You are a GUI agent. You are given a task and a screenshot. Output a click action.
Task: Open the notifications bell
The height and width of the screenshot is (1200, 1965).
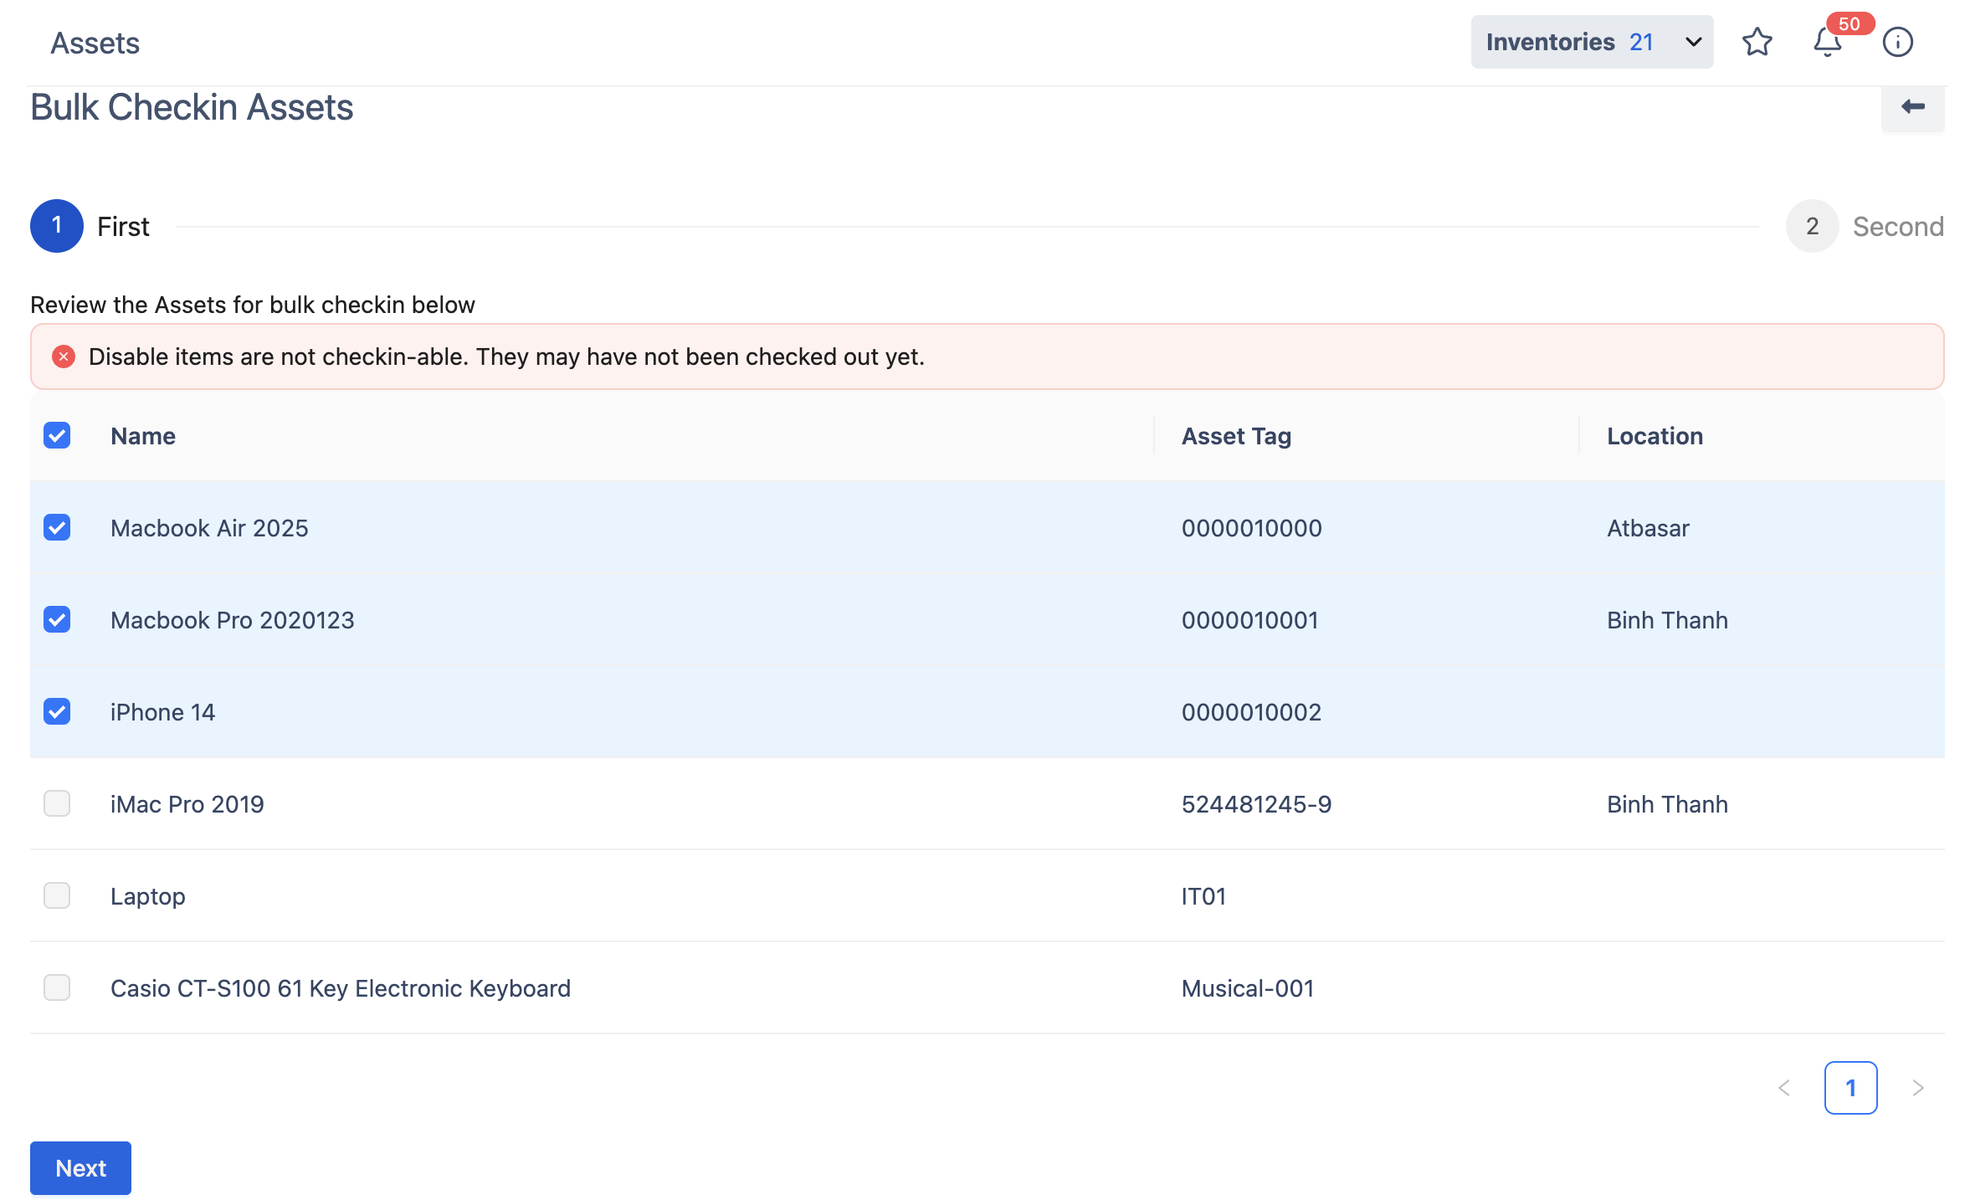(1827, 42)
